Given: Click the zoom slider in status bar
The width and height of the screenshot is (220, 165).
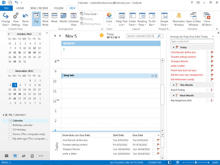Looking at the screenshot, I should (x=196, y=163).
